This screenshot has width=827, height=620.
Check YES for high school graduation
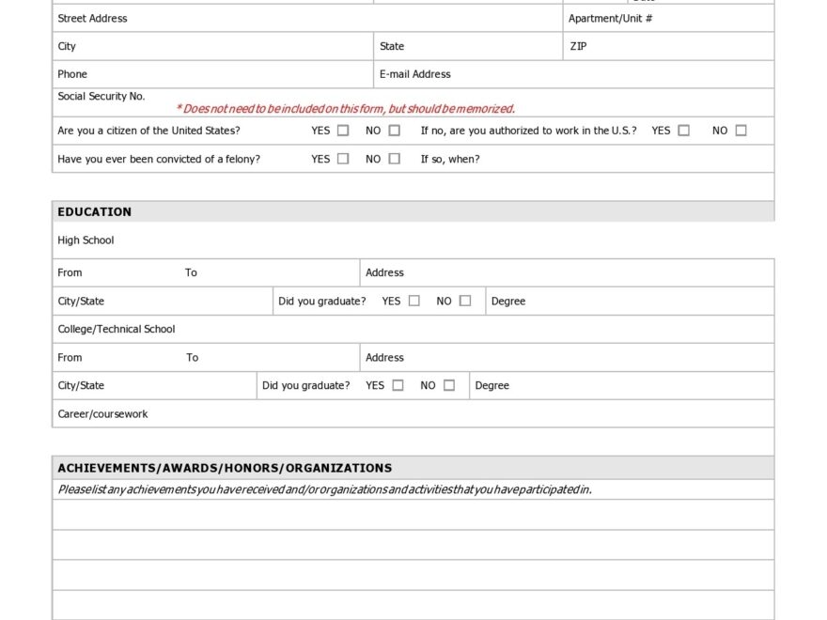[414, 300]
